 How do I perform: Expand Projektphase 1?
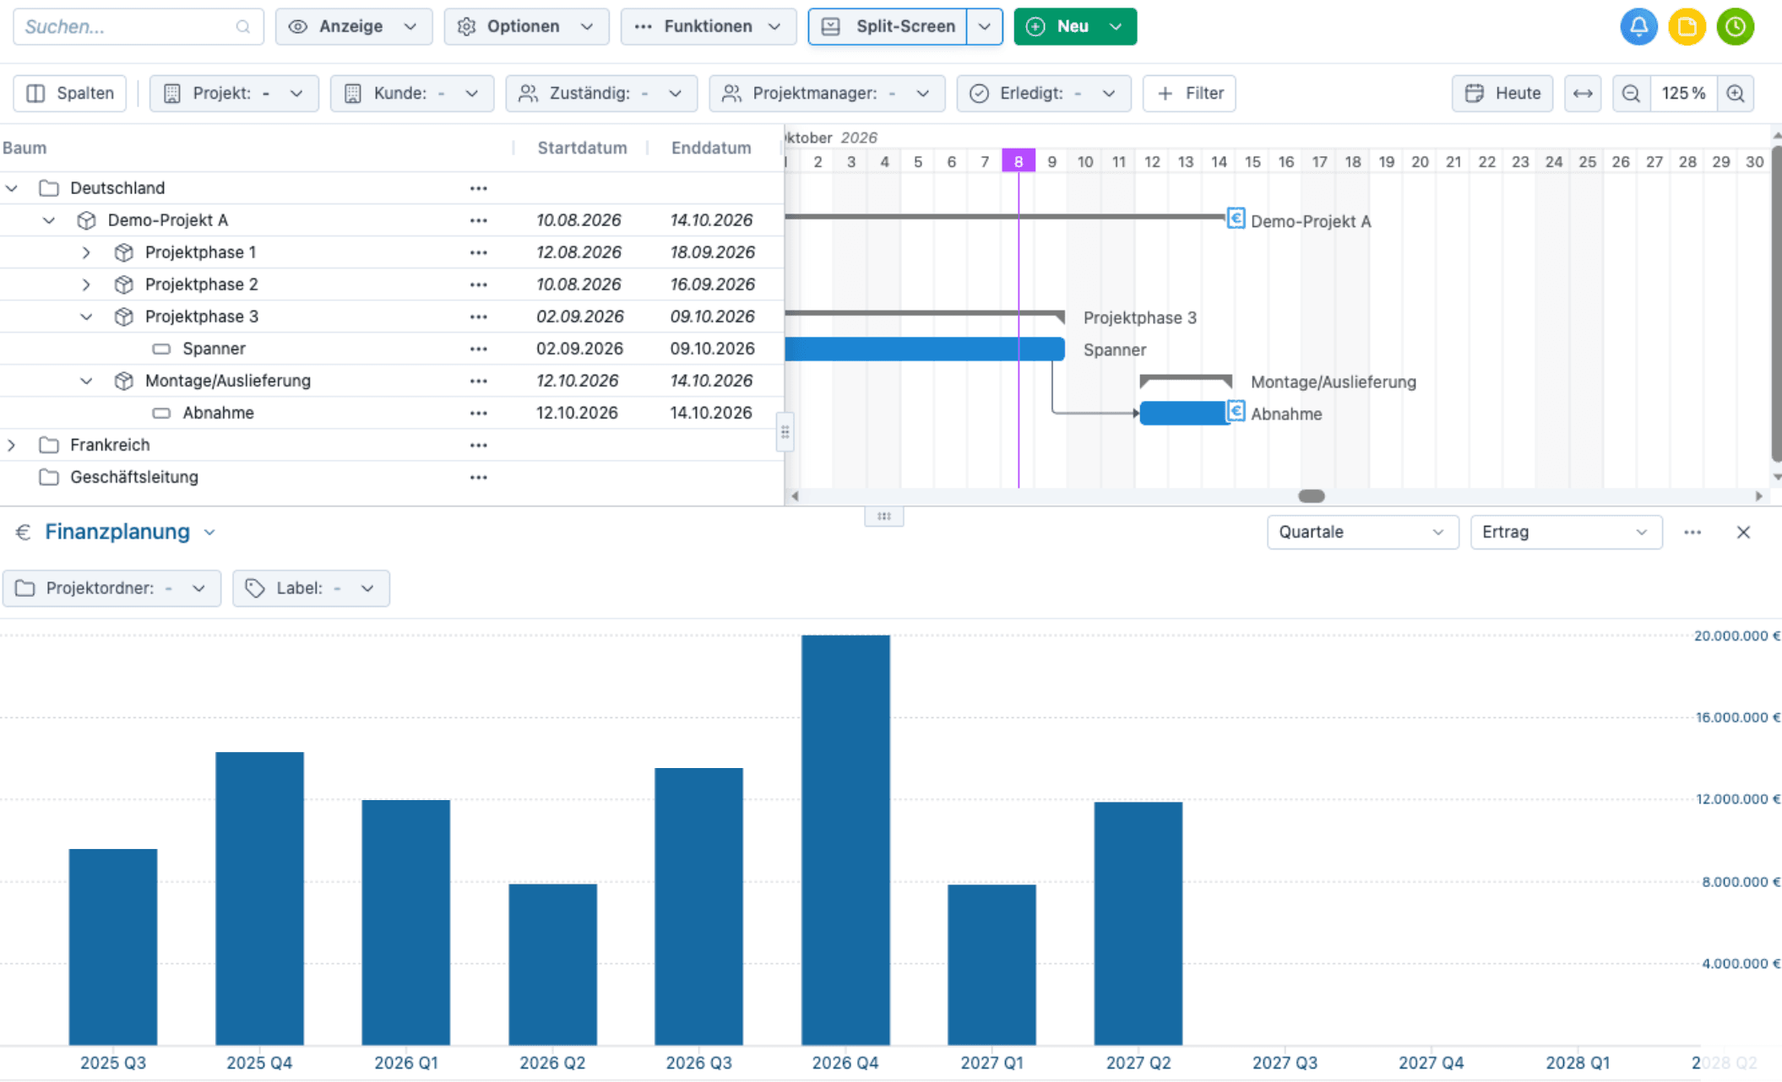[86, 252]
